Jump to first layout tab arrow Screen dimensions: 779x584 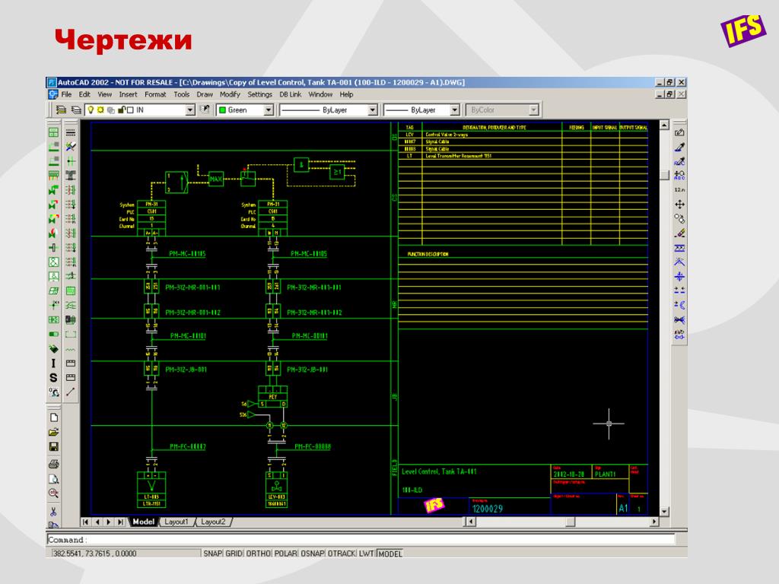[x=85, y=522]
